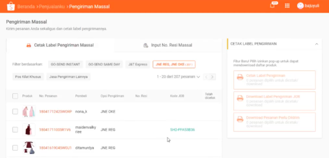The height and width of the screenshot is (158, 329).
Task: Click JNE OKE shipping option cell
Action: click(108, 111)
